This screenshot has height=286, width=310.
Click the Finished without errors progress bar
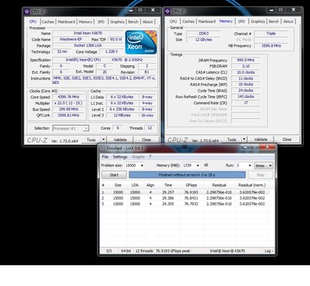(187, 175)
